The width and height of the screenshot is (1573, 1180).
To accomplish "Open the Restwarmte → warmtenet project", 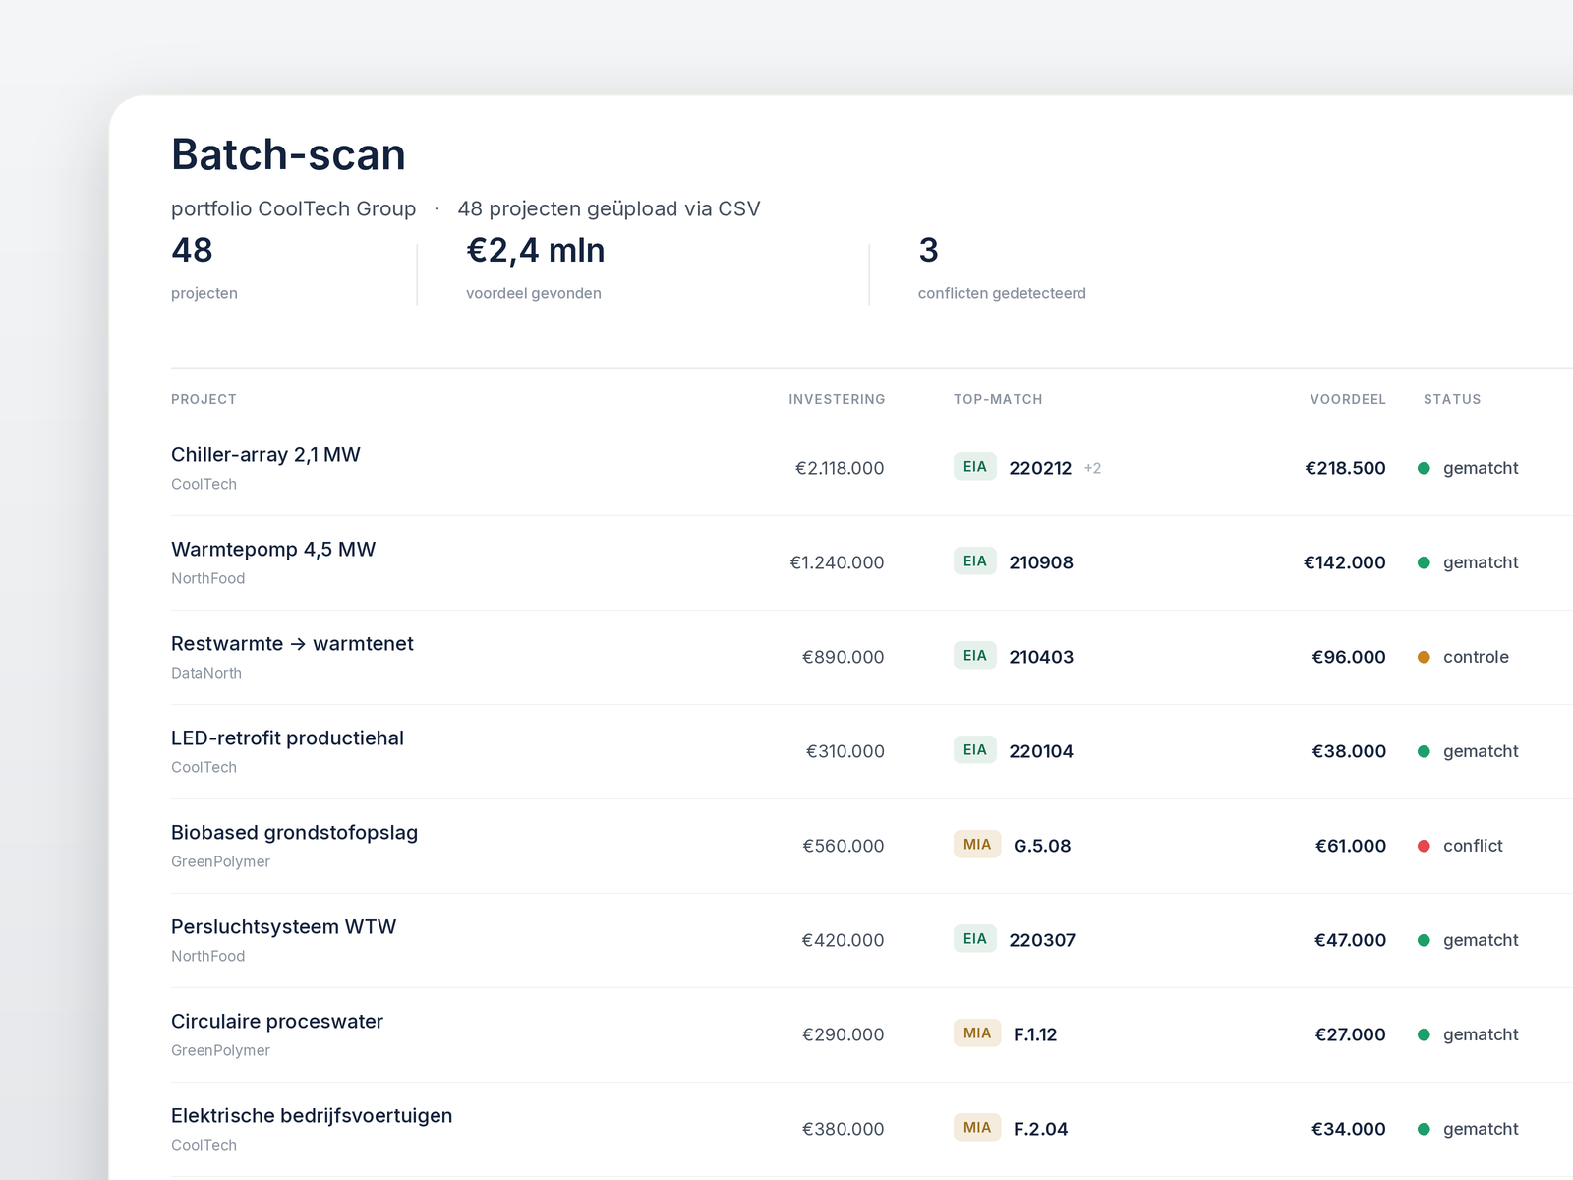I will 292,644.
